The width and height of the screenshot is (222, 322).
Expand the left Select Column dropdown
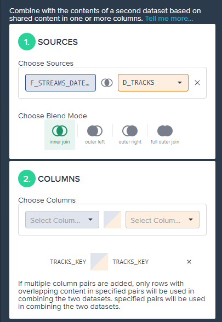62,220
